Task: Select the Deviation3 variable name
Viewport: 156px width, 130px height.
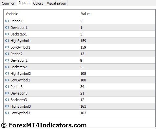Action: [x=19, y=93]
